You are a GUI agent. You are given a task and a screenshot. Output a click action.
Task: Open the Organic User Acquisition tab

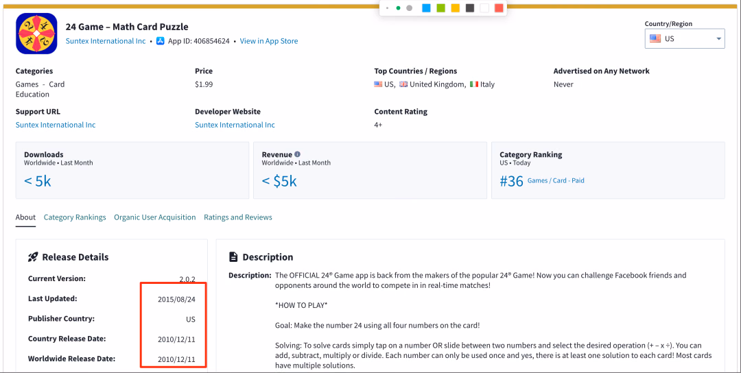tap(154, 217)
